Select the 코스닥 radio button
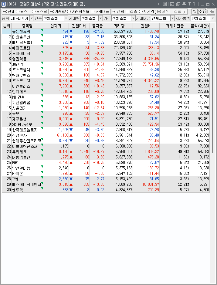 click(34, 12)
